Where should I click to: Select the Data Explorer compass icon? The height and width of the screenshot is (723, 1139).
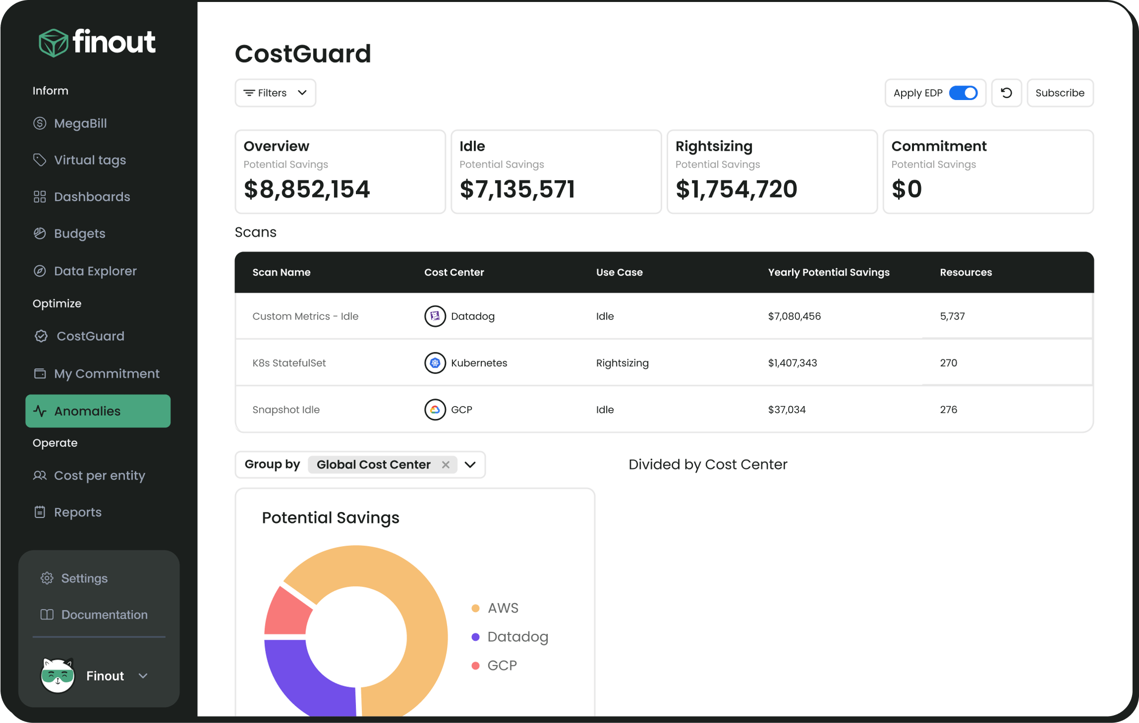click(x=40, y=271)
